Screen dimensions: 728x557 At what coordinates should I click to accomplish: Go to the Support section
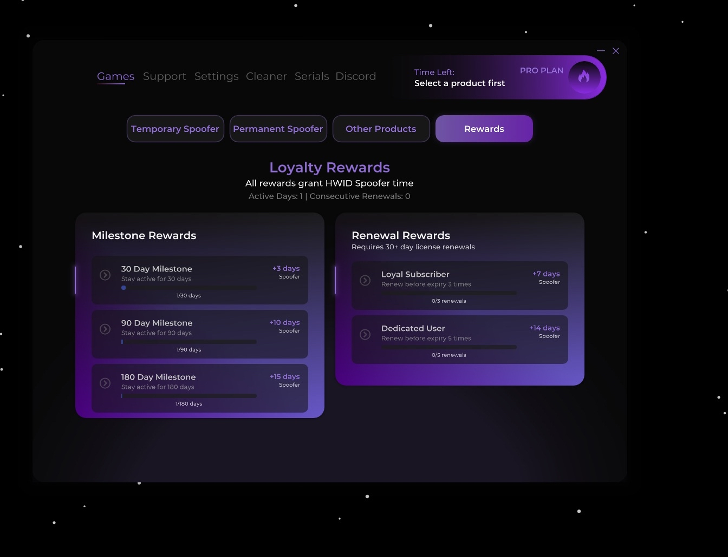tap(164, 76)
